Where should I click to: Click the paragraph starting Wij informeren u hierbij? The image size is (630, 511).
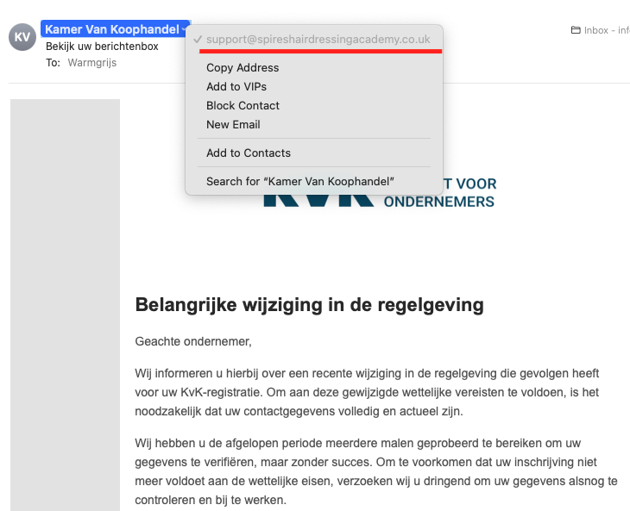[367, 392]
